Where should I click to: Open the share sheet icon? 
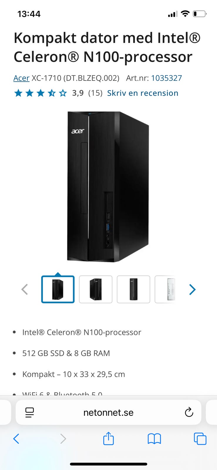pyautogui.click(x=108, y=438)
